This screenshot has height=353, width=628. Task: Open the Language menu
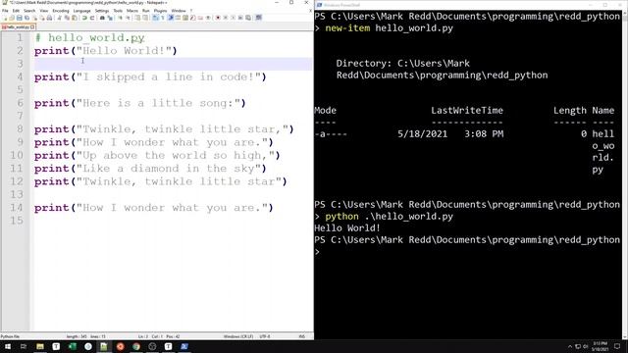[x=82, y=11]
